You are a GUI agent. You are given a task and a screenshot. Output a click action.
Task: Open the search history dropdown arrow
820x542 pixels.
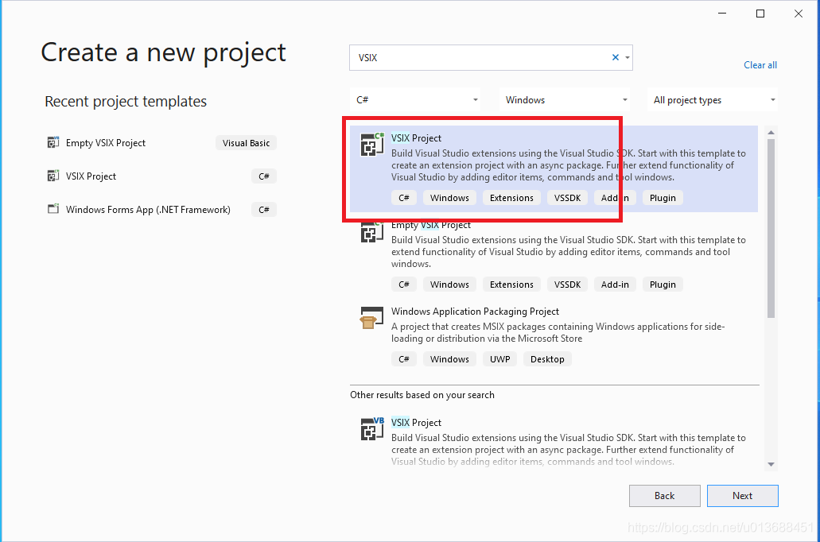click(x=628, y=57)
